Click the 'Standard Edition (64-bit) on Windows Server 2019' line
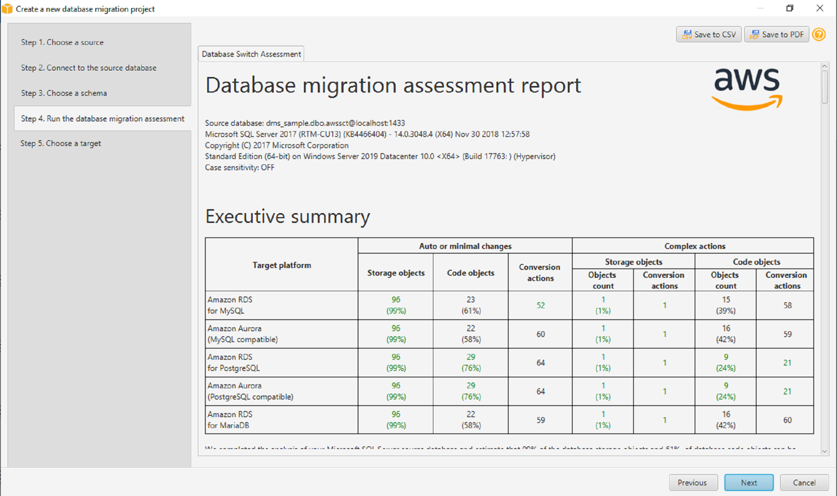This screenshot has width=837, height=496. 380,157
